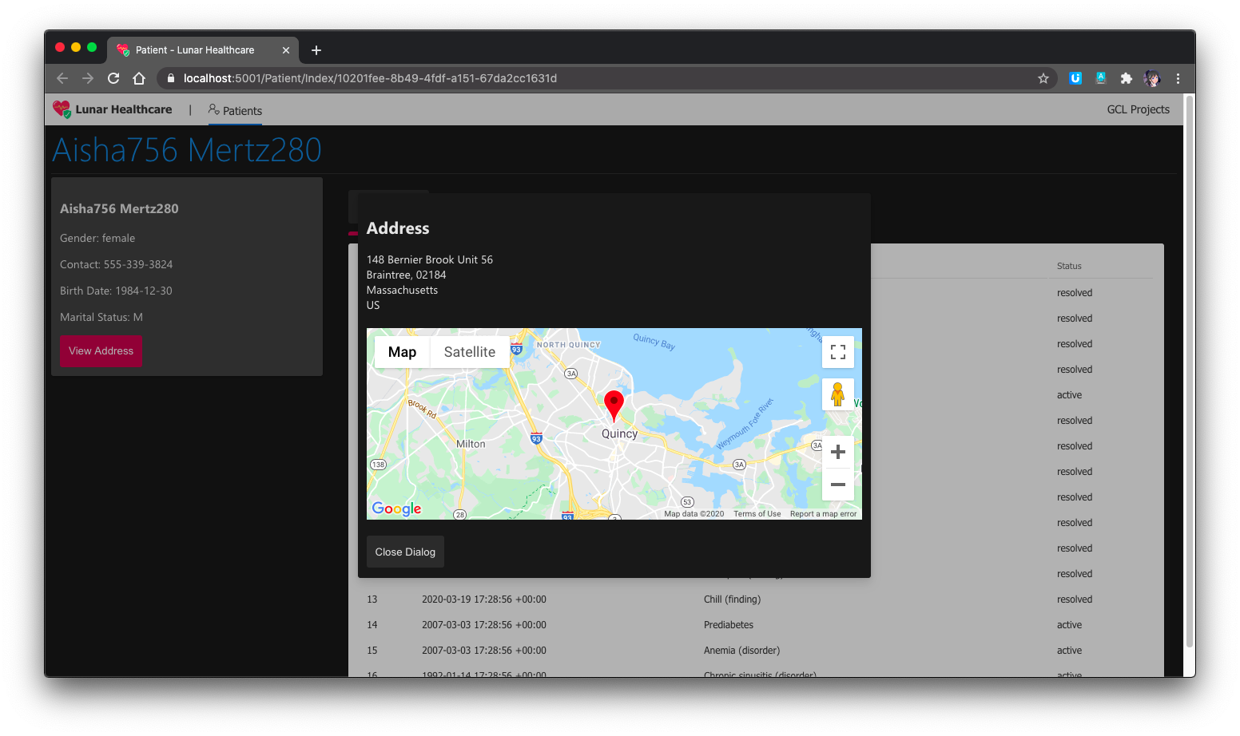Switch back to Map view
1240x736 pixels.
tap(402, 351)
